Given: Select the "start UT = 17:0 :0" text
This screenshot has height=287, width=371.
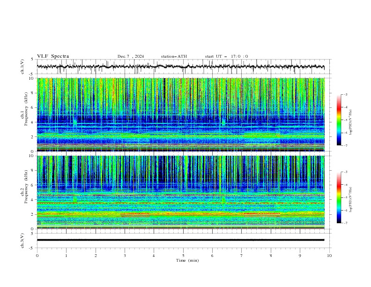Looking at the screenshot, I should (x=226, y=56).
